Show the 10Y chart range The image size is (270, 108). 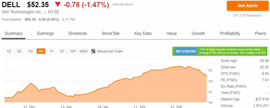pos(73,51)
